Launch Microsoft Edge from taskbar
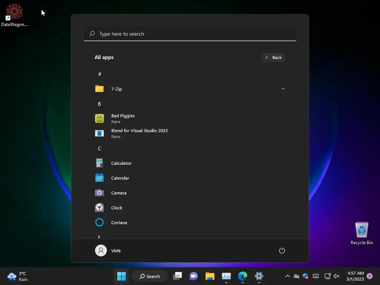The width and height of the screenshot is (380, 285). point(243,276)
